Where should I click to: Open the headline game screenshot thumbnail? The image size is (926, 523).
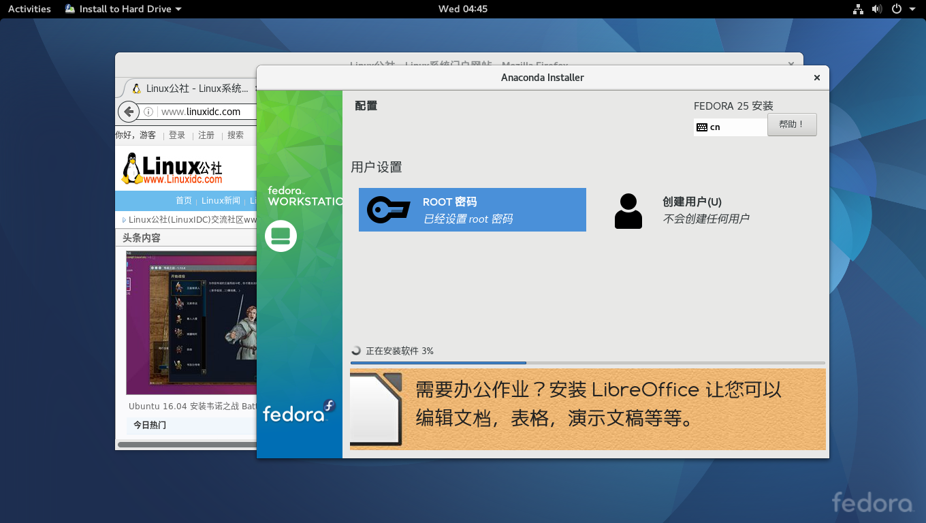pos(191,322)
